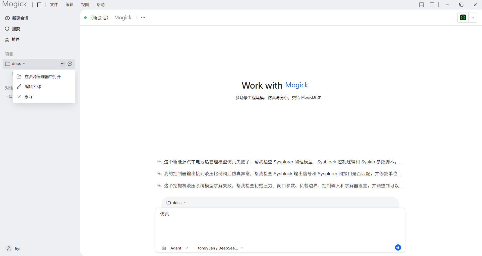Click the user avatar icon beside liyi
Viewport: 482px width, 256px height.
(9, 248)
